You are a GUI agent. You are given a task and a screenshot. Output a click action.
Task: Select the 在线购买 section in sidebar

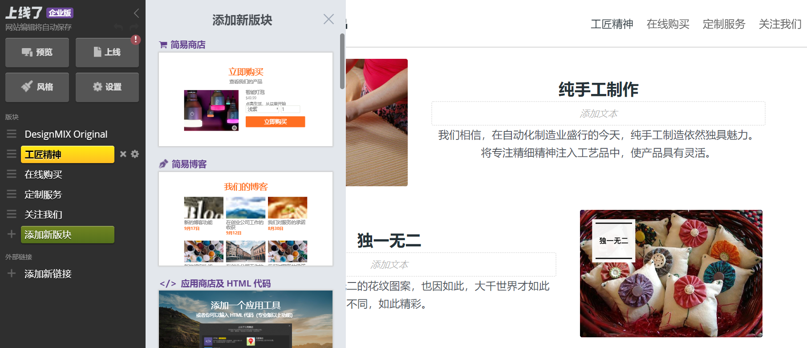(x=43, y=175)
